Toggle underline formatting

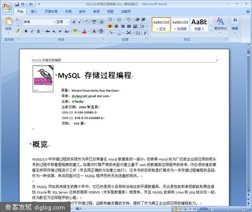coord(38,31)
